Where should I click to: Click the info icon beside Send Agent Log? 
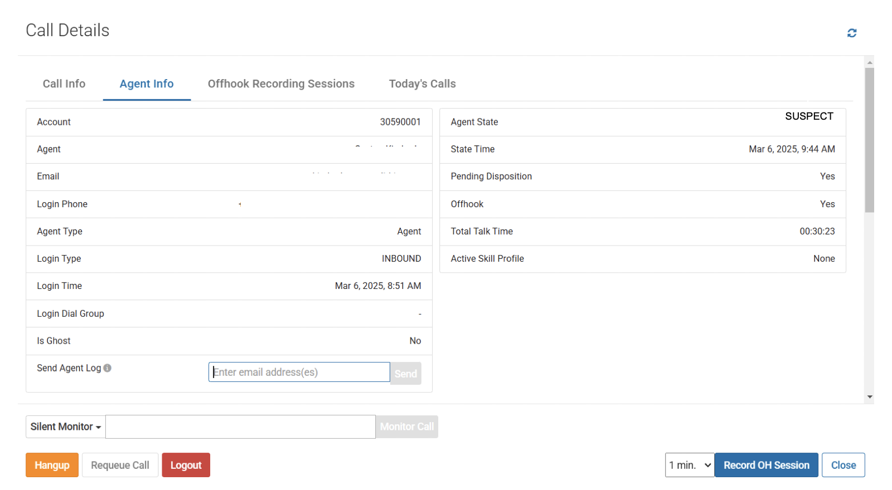108,368
